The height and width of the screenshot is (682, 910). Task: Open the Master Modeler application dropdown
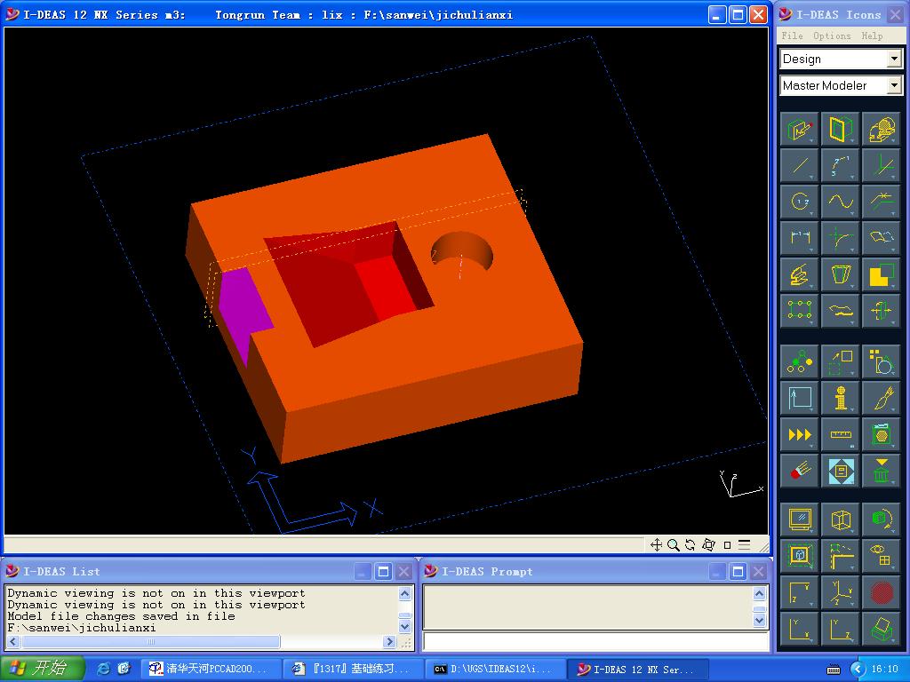click(x=894, y=85)
